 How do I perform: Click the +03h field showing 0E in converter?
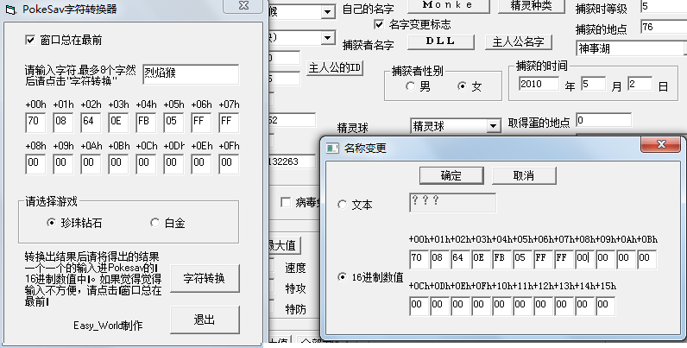(118, 123)
